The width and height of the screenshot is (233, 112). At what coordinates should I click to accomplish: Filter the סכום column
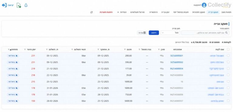(x=125, y=50)
